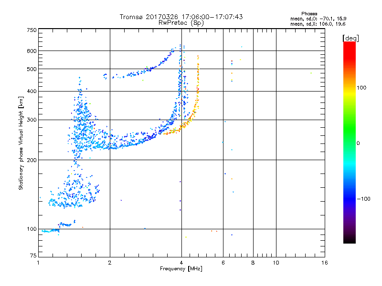The width and height of the screenshot is (382, 286).
Task: Click the subtitle "RwPretec (8p)"
Action: pos(181,23)
